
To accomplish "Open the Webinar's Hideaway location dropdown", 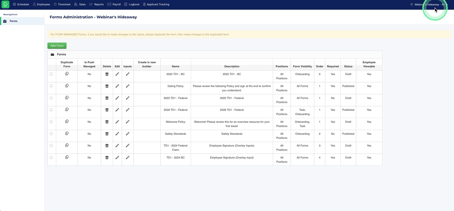I will [429, 4].
